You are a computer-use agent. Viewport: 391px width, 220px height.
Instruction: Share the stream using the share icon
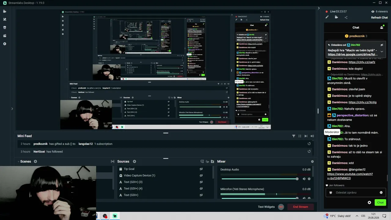346,17
